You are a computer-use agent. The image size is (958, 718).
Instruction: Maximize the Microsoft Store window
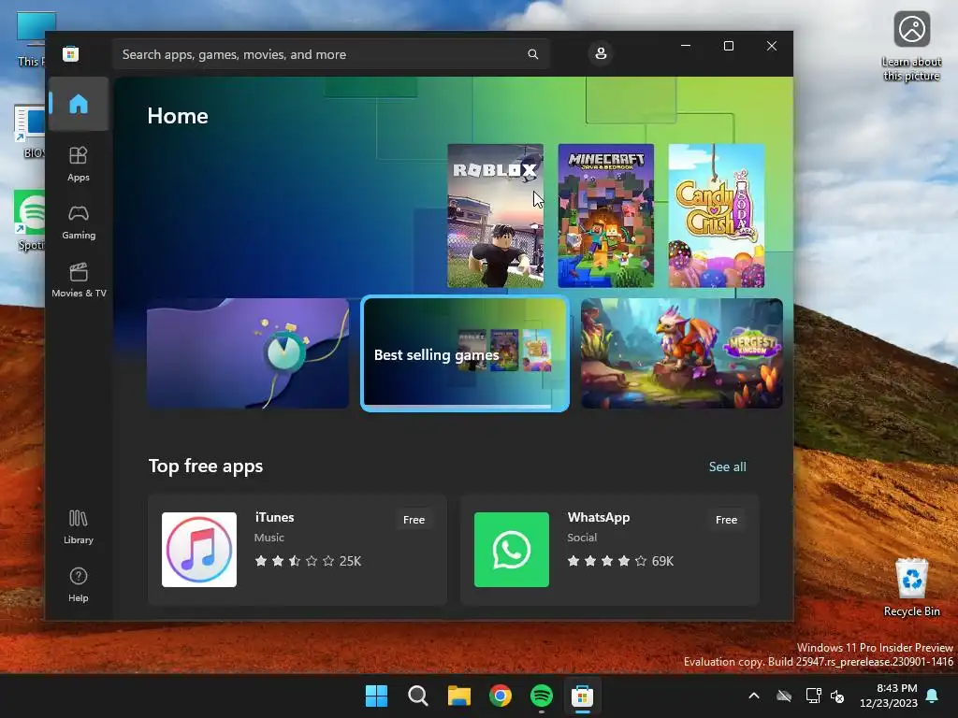(728, 47)
